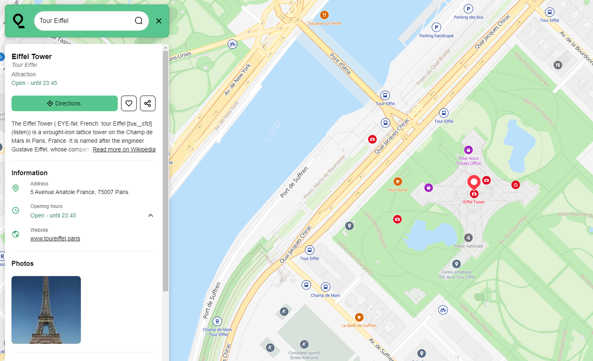Select the Pilier Nord Tickets Office marker
The image size is (593, 361).
click(x=468, y=150)
